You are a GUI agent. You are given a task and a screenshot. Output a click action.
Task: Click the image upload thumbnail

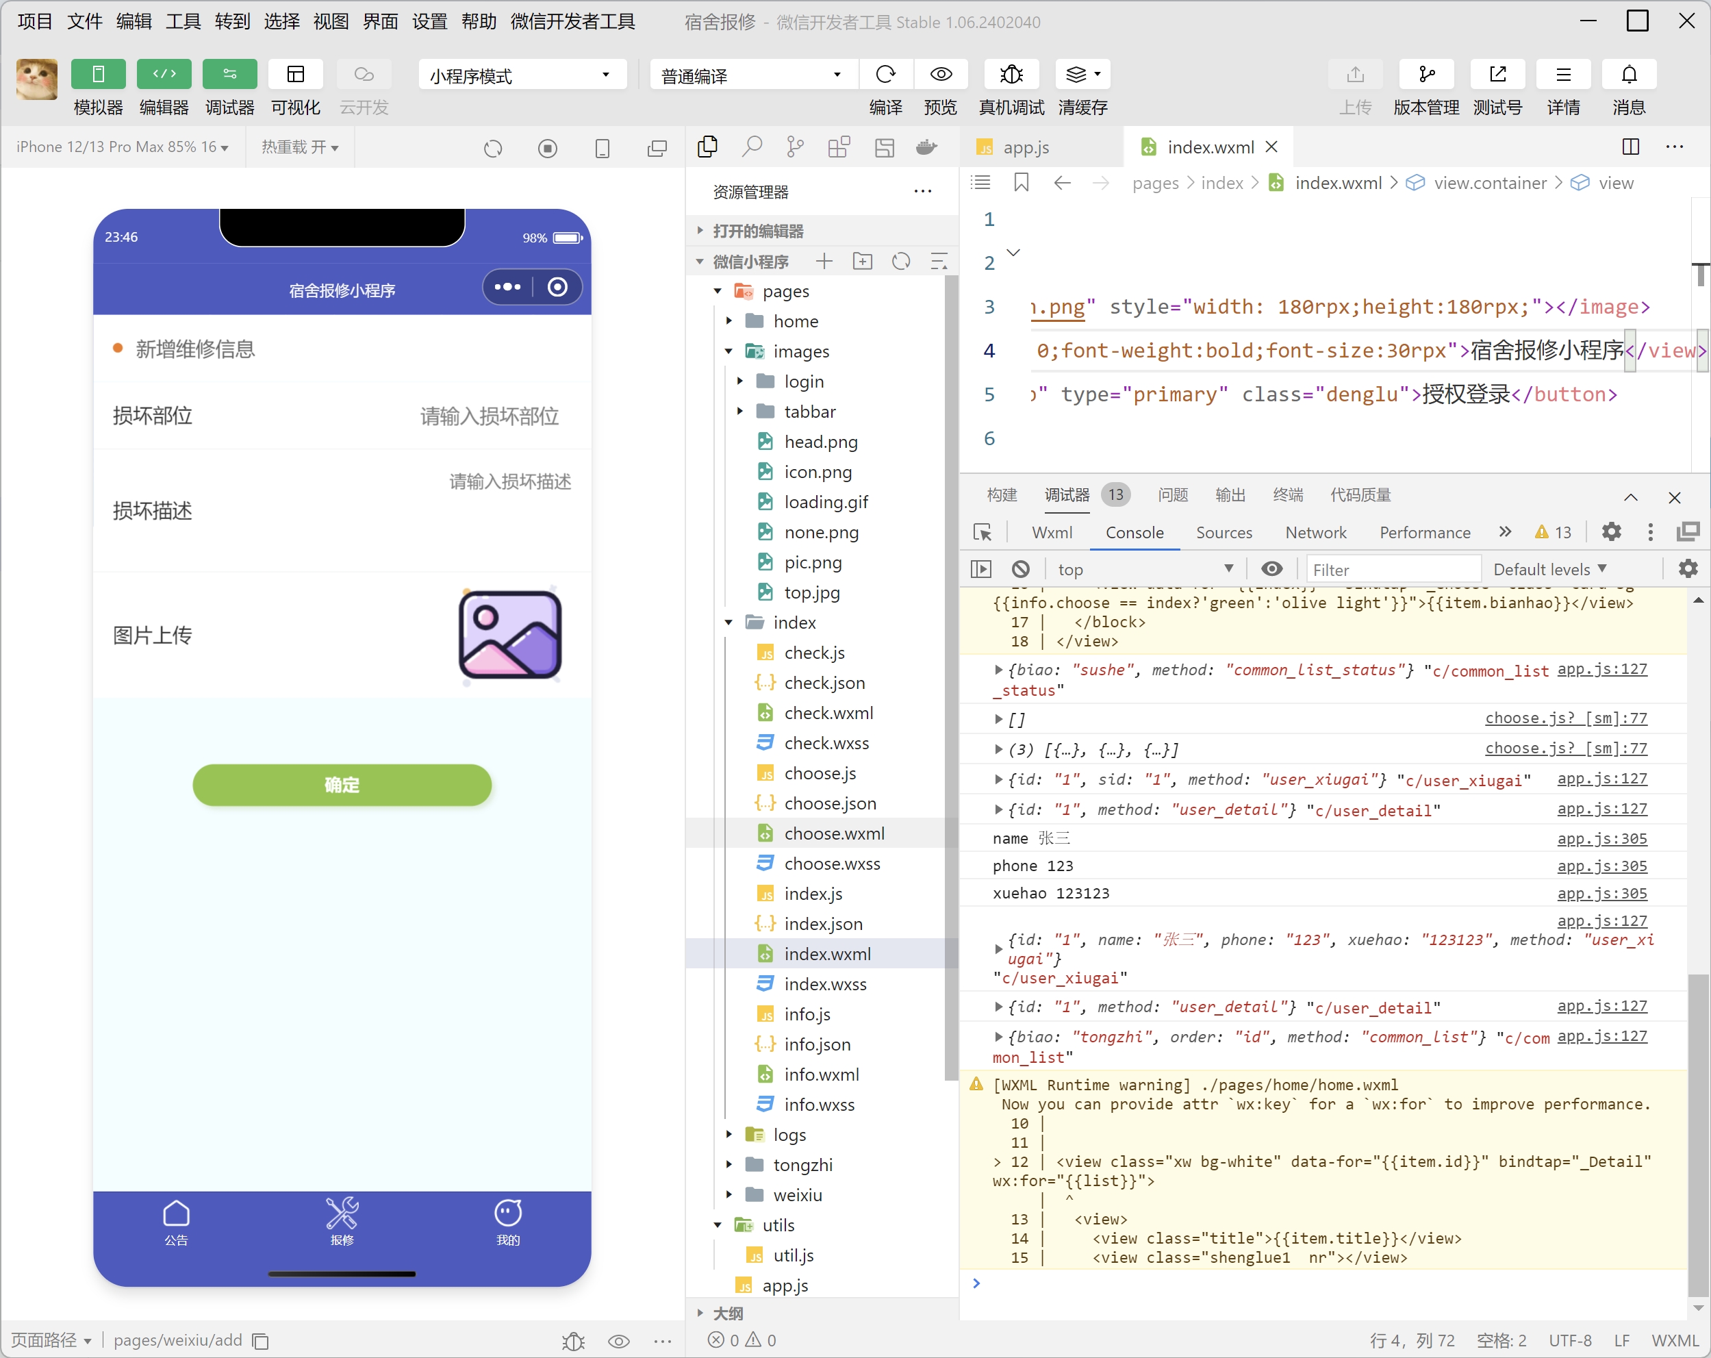tap(509, 635)
